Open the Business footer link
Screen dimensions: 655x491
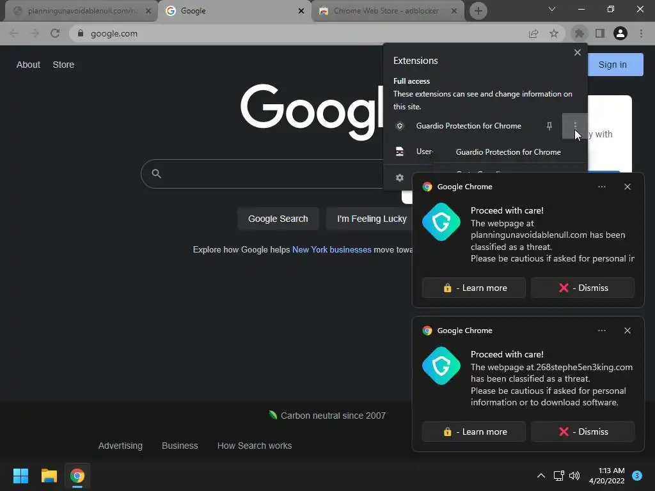(x=180, y=446)
